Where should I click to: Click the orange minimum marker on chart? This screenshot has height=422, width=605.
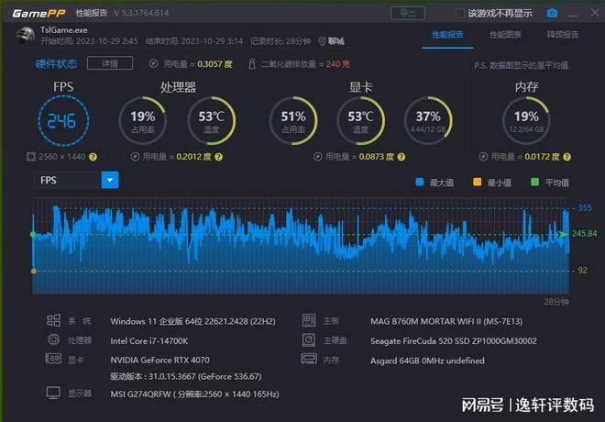(x=34, y=271)
